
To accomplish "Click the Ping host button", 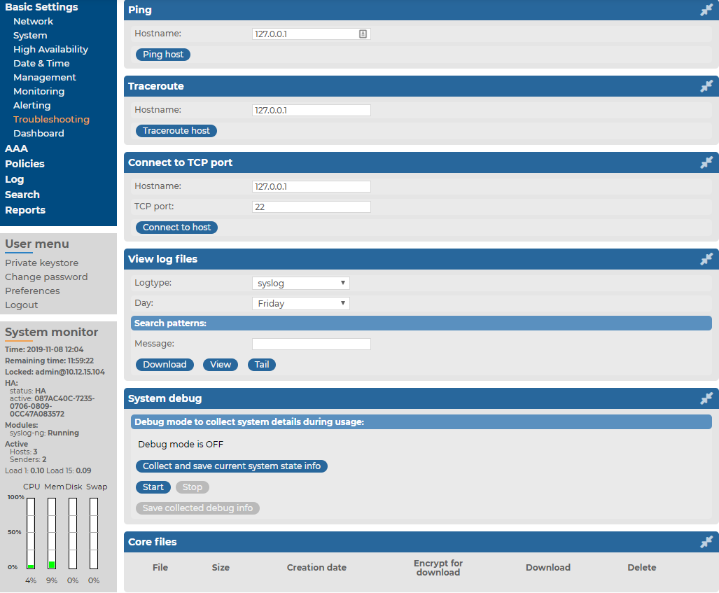I will pos(163,55).
